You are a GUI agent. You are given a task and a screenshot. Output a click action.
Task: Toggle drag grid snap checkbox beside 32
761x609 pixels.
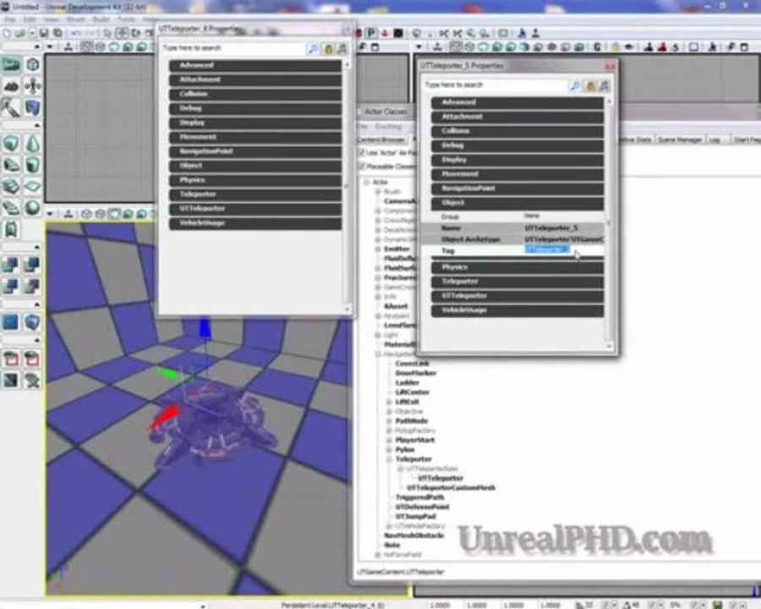point(605,605)
